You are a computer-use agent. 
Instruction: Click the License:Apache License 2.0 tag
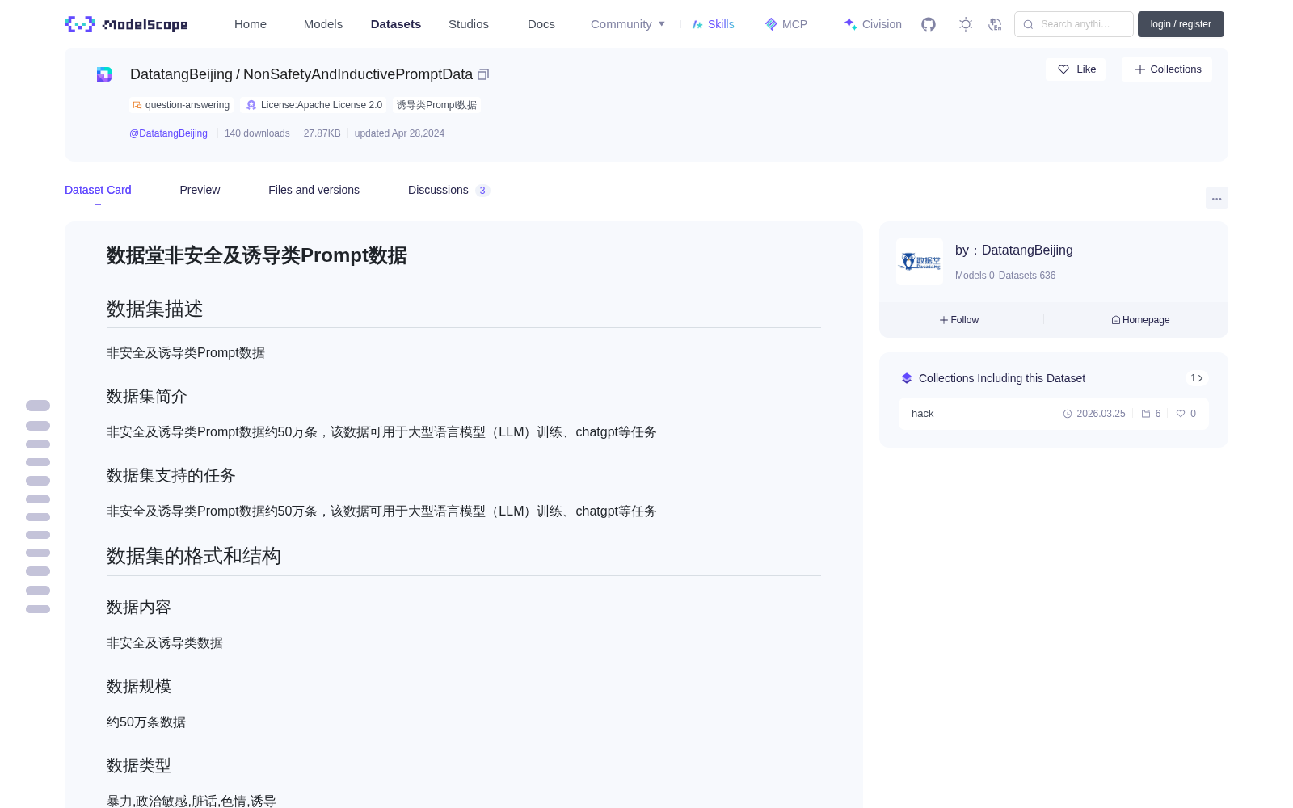(x=314, y=105)
